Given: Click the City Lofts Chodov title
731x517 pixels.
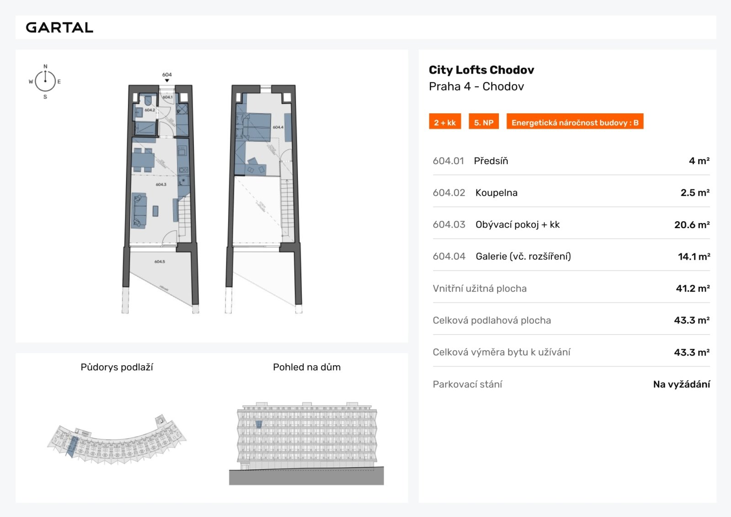Looking at the screenshot, I should click(481, 70).
